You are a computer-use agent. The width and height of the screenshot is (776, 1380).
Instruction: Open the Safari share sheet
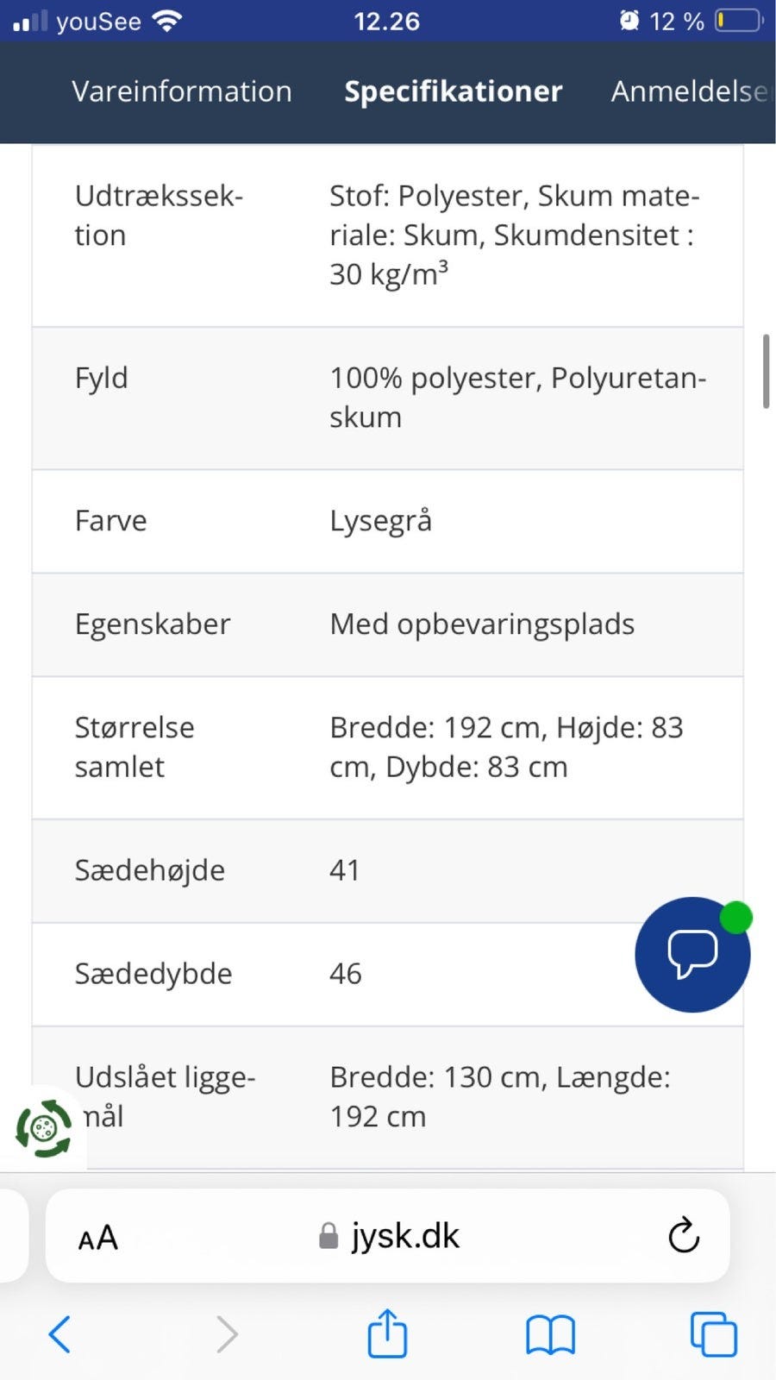(x=387, y=1333)
